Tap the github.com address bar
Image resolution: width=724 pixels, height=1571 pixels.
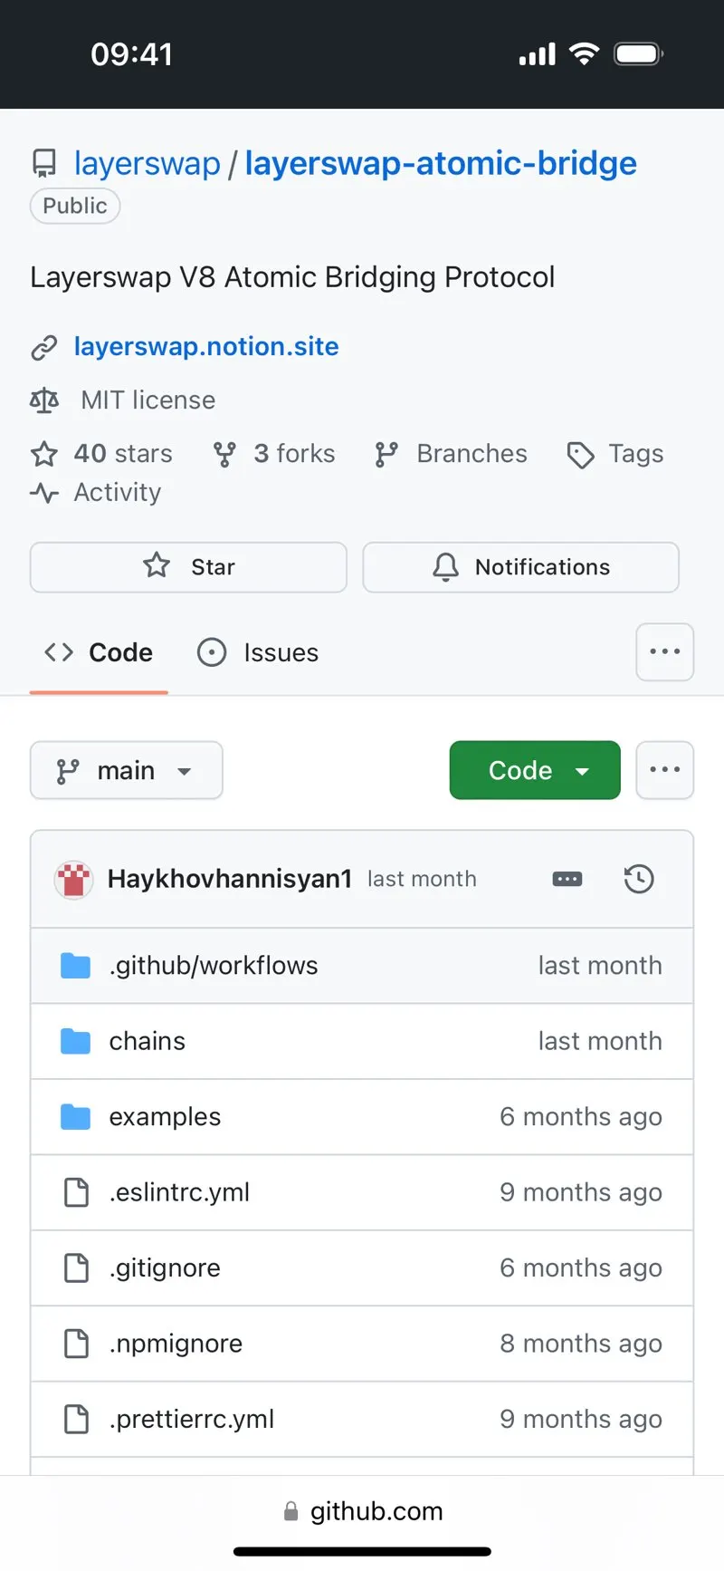pyautogui.click(x=363, y=1511)
